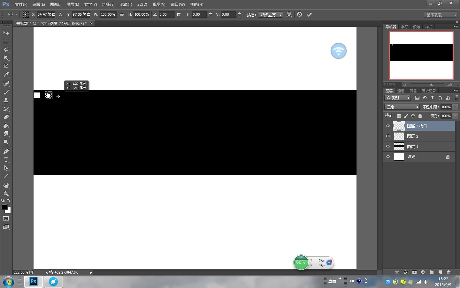Select the Eyedropper tool
This screenshot has height=288, width=460.
click(6, 75)
